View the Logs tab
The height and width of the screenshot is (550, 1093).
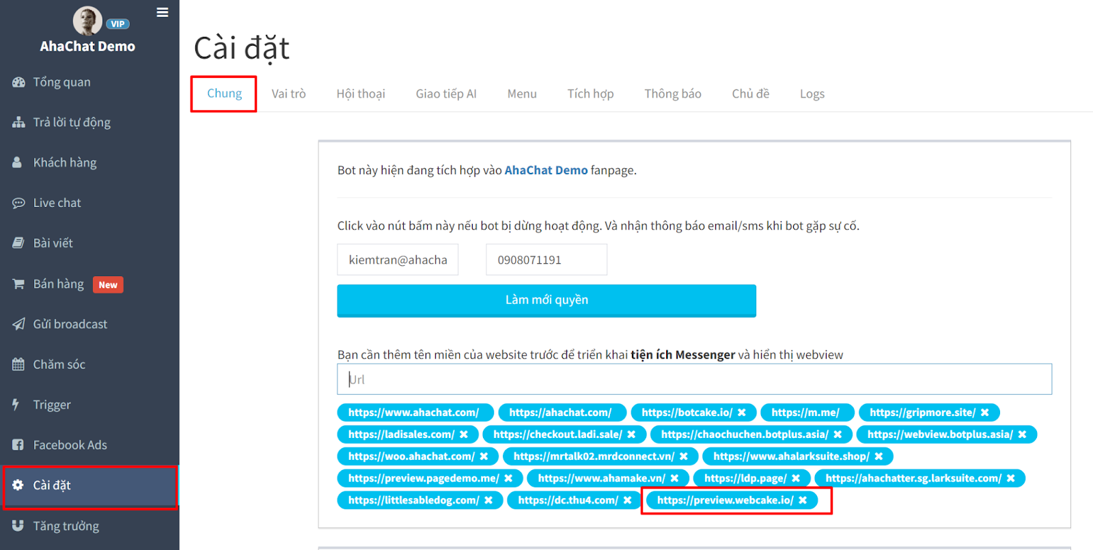click(812, 94)
